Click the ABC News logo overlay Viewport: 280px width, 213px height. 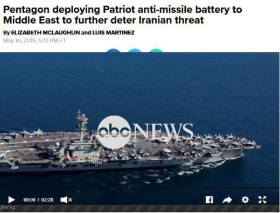coord(145,132)
